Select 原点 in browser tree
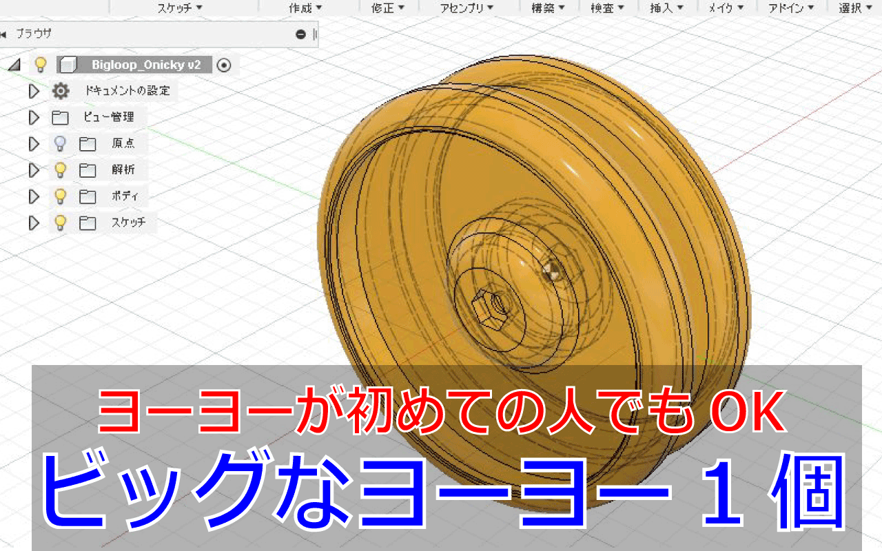The image size is (882, 551). 123,144
